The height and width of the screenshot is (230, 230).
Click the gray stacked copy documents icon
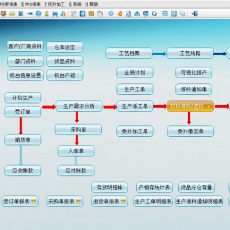(x=100, y=14)
